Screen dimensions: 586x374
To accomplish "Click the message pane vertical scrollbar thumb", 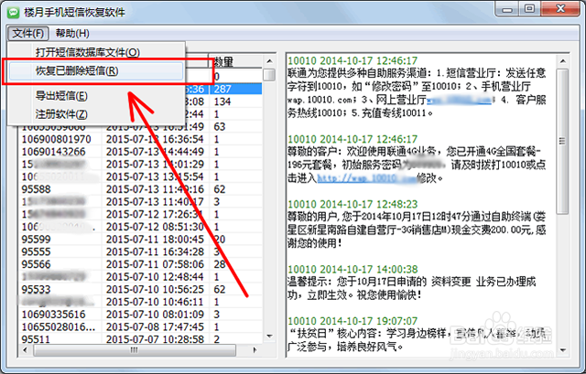I will (x=563, y=141).
